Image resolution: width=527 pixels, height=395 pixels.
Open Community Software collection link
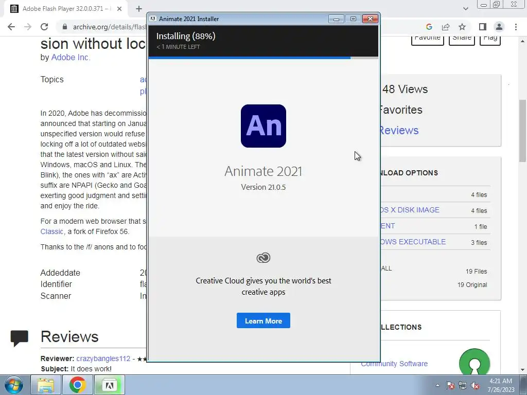click(394, 364)
